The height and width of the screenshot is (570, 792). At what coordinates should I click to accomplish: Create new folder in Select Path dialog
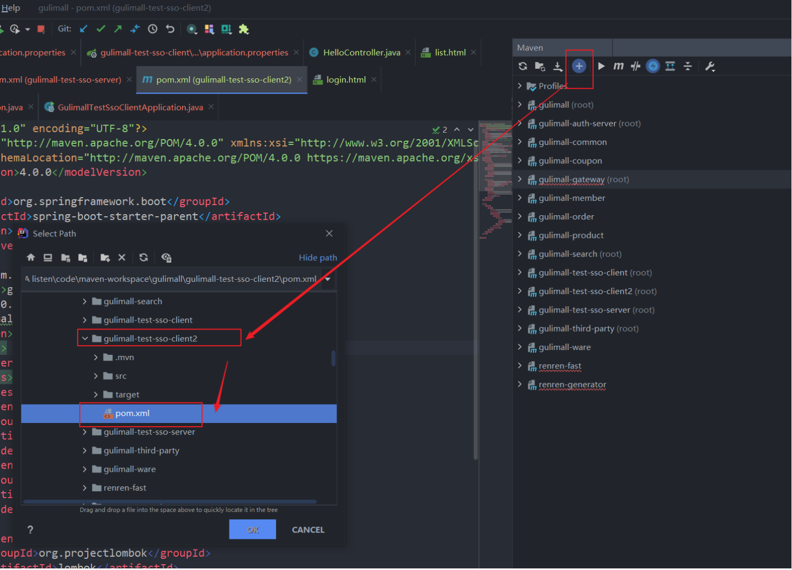(x=105, y=258)
